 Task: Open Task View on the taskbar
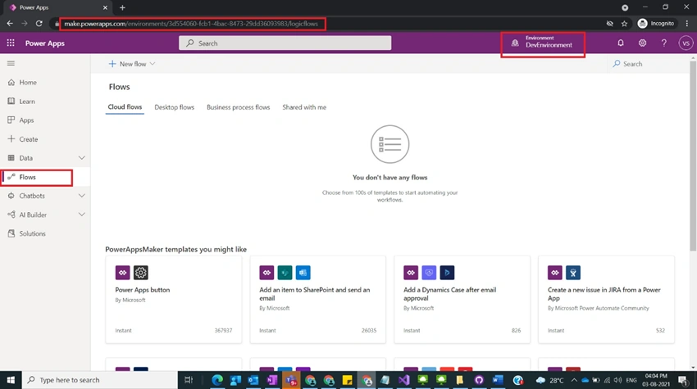pyautogui.click(x=189, y=380)
